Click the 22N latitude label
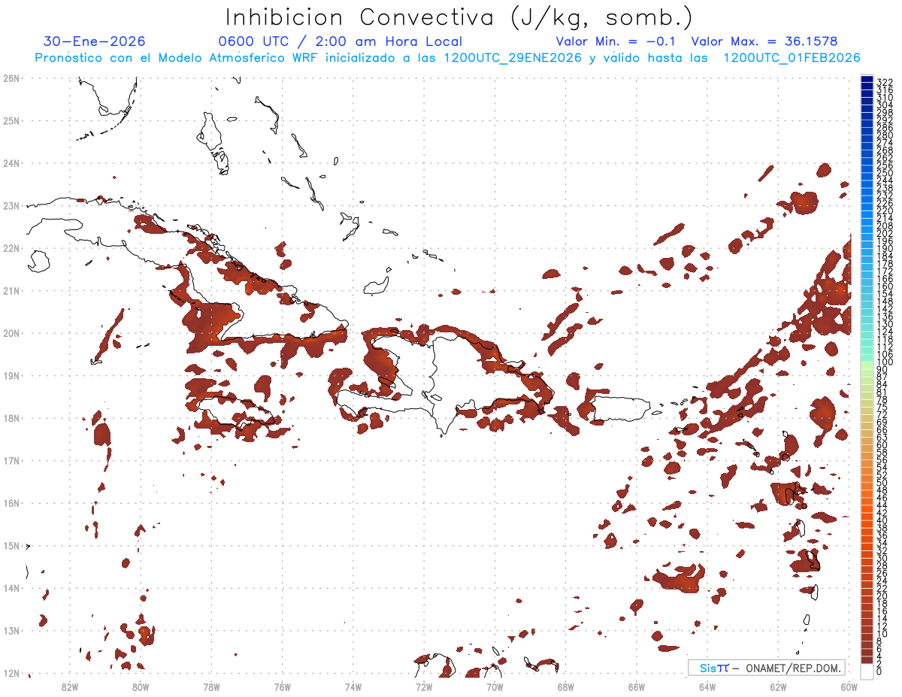The width and height of the screenshot is (902, 697). coord(11,248)
